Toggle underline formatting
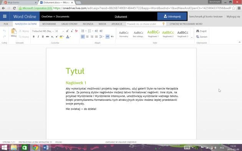 [x=43, y=37]
